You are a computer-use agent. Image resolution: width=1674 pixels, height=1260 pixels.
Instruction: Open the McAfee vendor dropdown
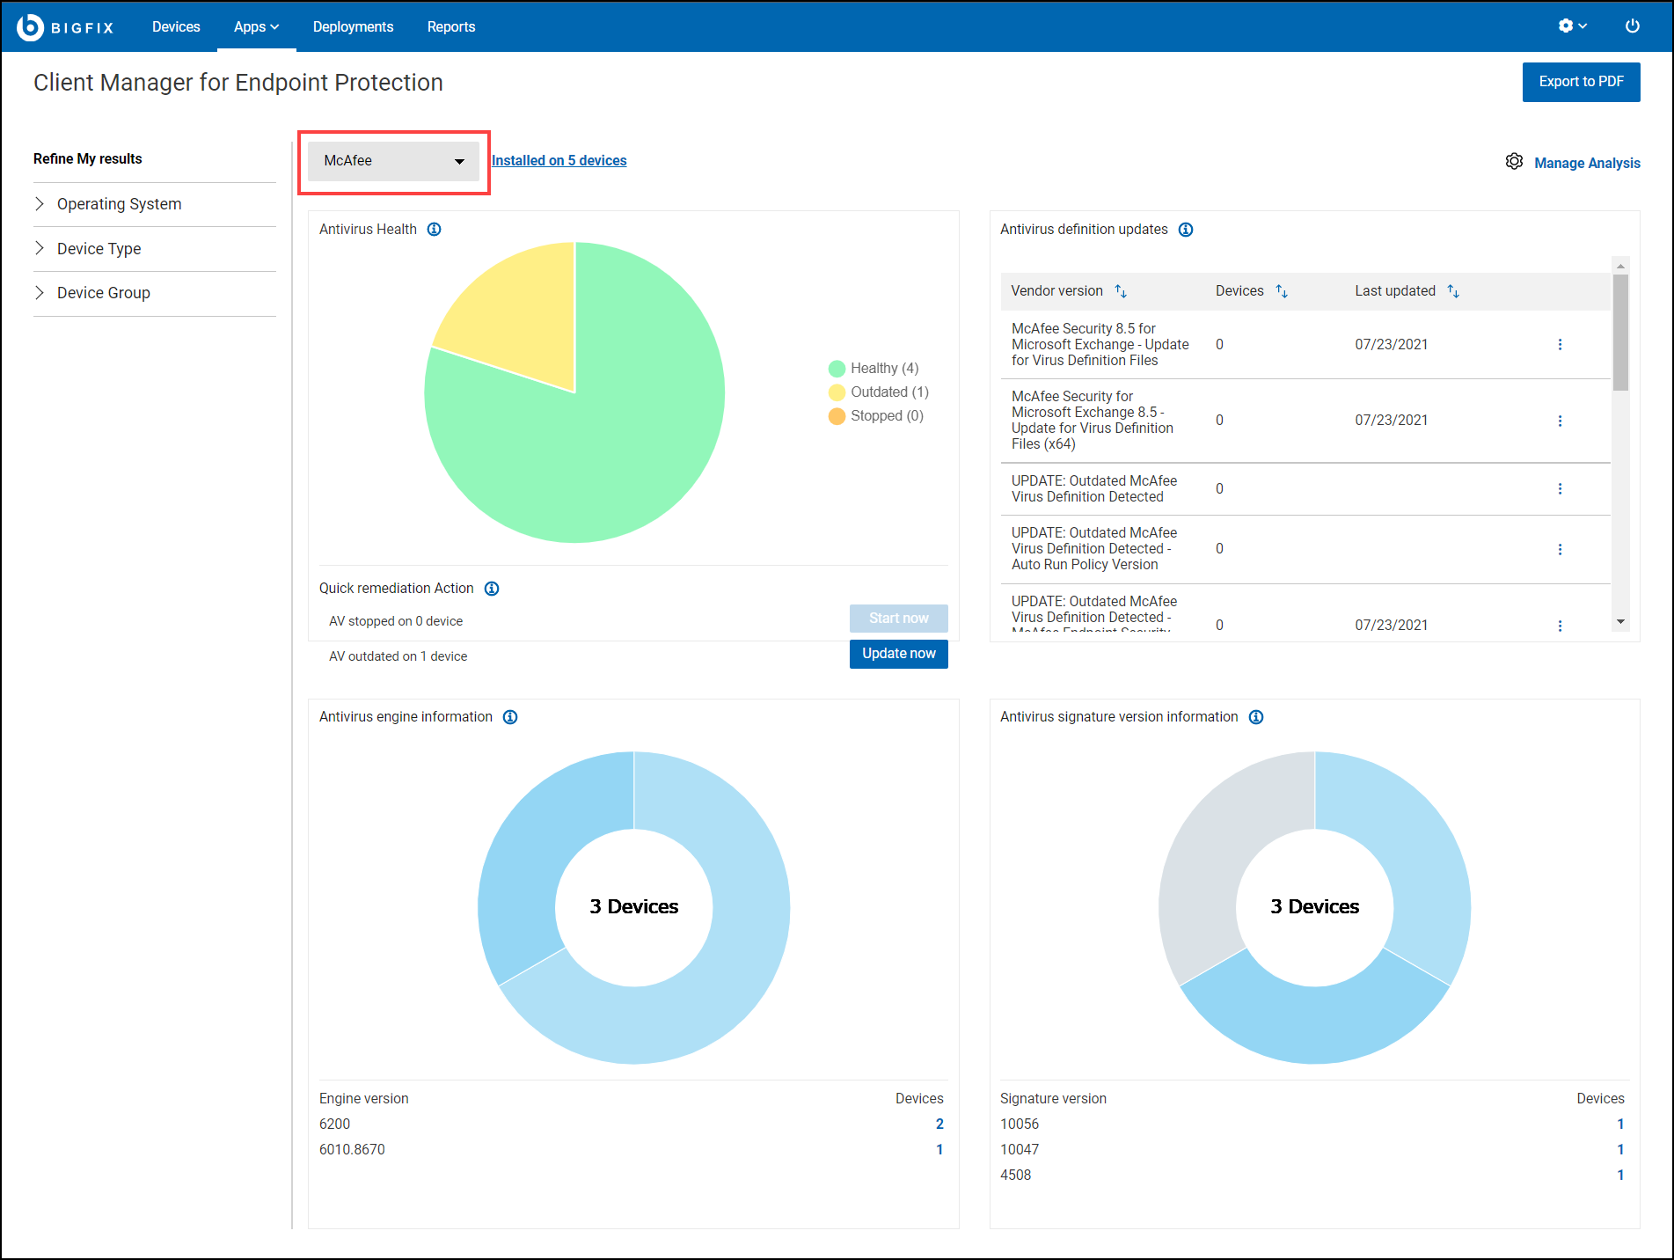point(393,161)
